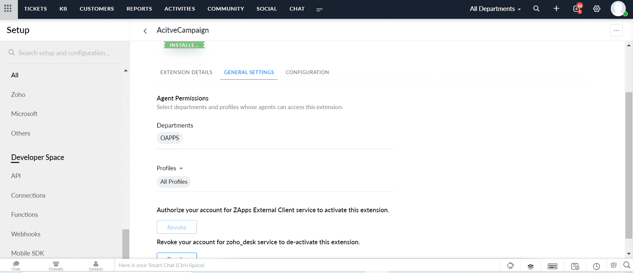Image resolution: width=633 pixels, height=273 pixels.
Task: Open the global search icon
Action: point(536,9)
